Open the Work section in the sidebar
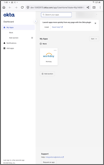 pyautogui.click(x=11, y=33)
